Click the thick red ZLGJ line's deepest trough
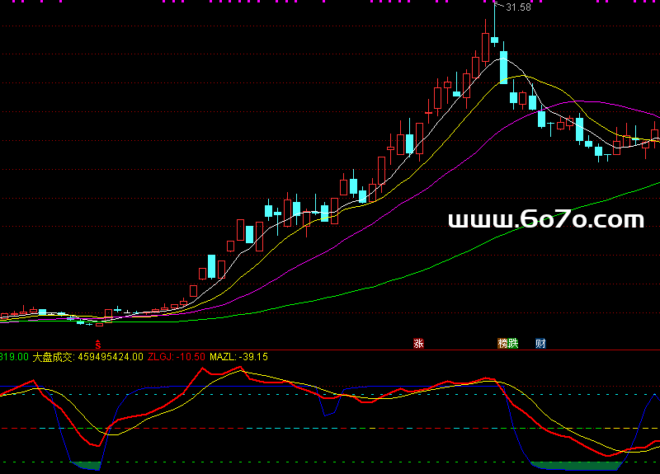The height and width of the screenshot is (474, 660). click(609, 454)
